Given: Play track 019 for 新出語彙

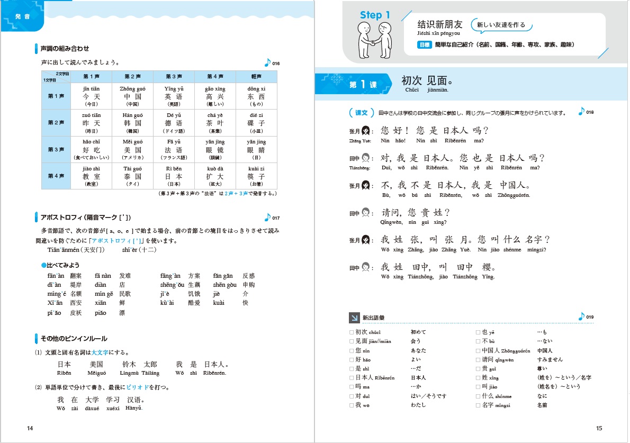Looking at the screenshot, I should coord(581,316).
